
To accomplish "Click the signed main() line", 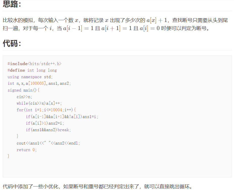I will (x=23, y=90).
